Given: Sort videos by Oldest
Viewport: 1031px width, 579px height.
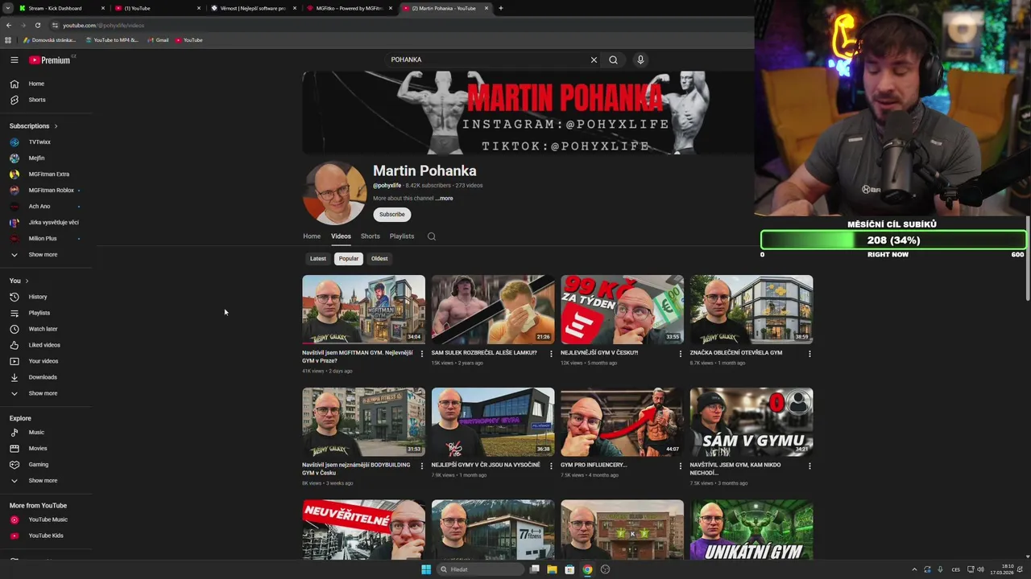Looking at the screenshot, I should tap(379, 259).
